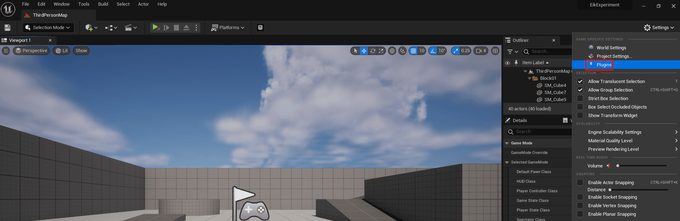Viewport: 680px width, 221px height.
Task: Enable Show Transform Widget checkbox
Action: click(580, 115)
